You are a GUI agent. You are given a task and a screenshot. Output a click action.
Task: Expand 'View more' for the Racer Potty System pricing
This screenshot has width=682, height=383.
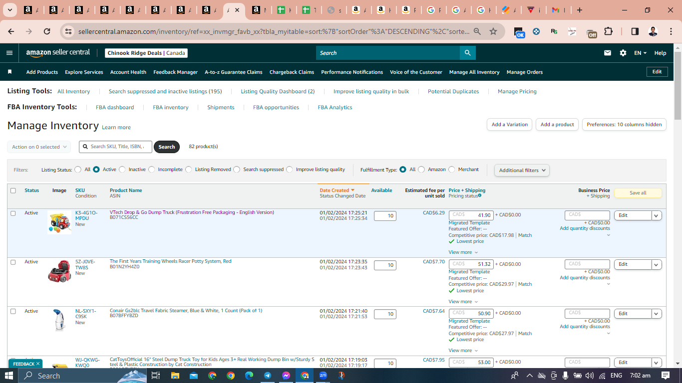[463, 302]
